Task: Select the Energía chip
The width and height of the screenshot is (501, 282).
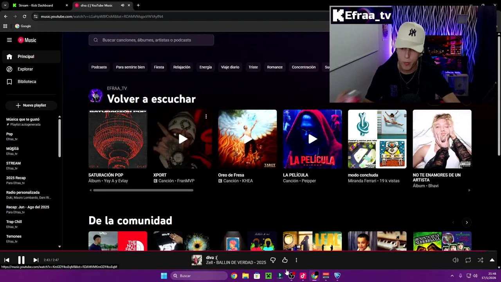Action: pyautogui.click(x=205, y=67)
